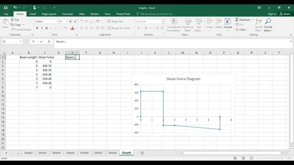Open Format as Table gallery
294x165 pixels.
(188, 25)
